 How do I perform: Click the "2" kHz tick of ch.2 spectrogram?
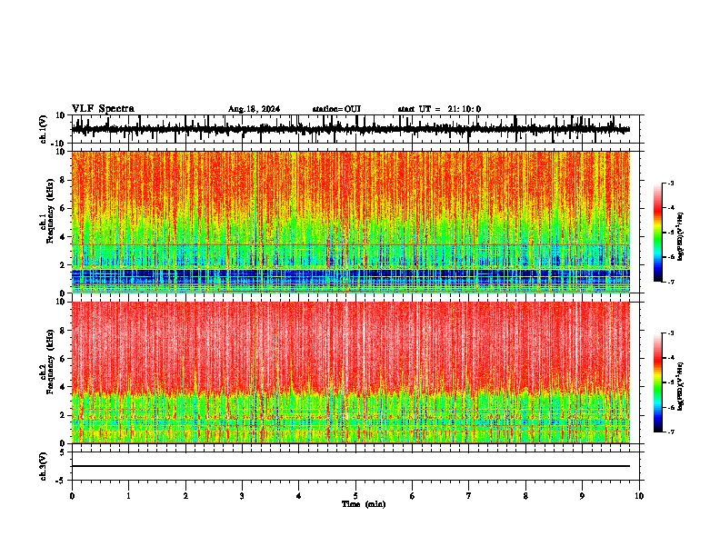64,415
